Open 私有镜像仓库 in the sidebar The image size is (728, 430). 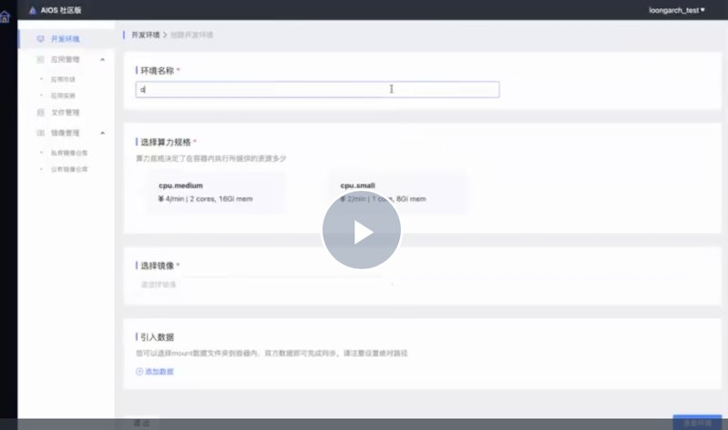click(69, 152)
